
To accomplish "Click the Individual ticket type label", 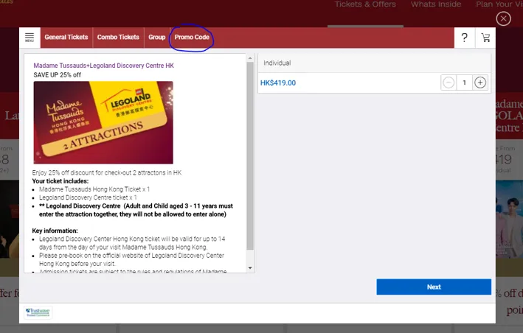I will 277,63.
